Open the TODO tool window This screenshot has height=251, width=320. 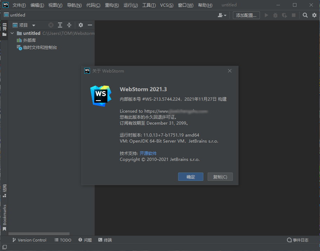pyautogui.click(x=63, y=240)
